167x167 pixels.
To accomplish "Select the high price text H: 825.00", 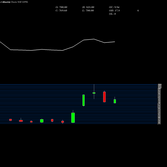I will pos(88,7).
